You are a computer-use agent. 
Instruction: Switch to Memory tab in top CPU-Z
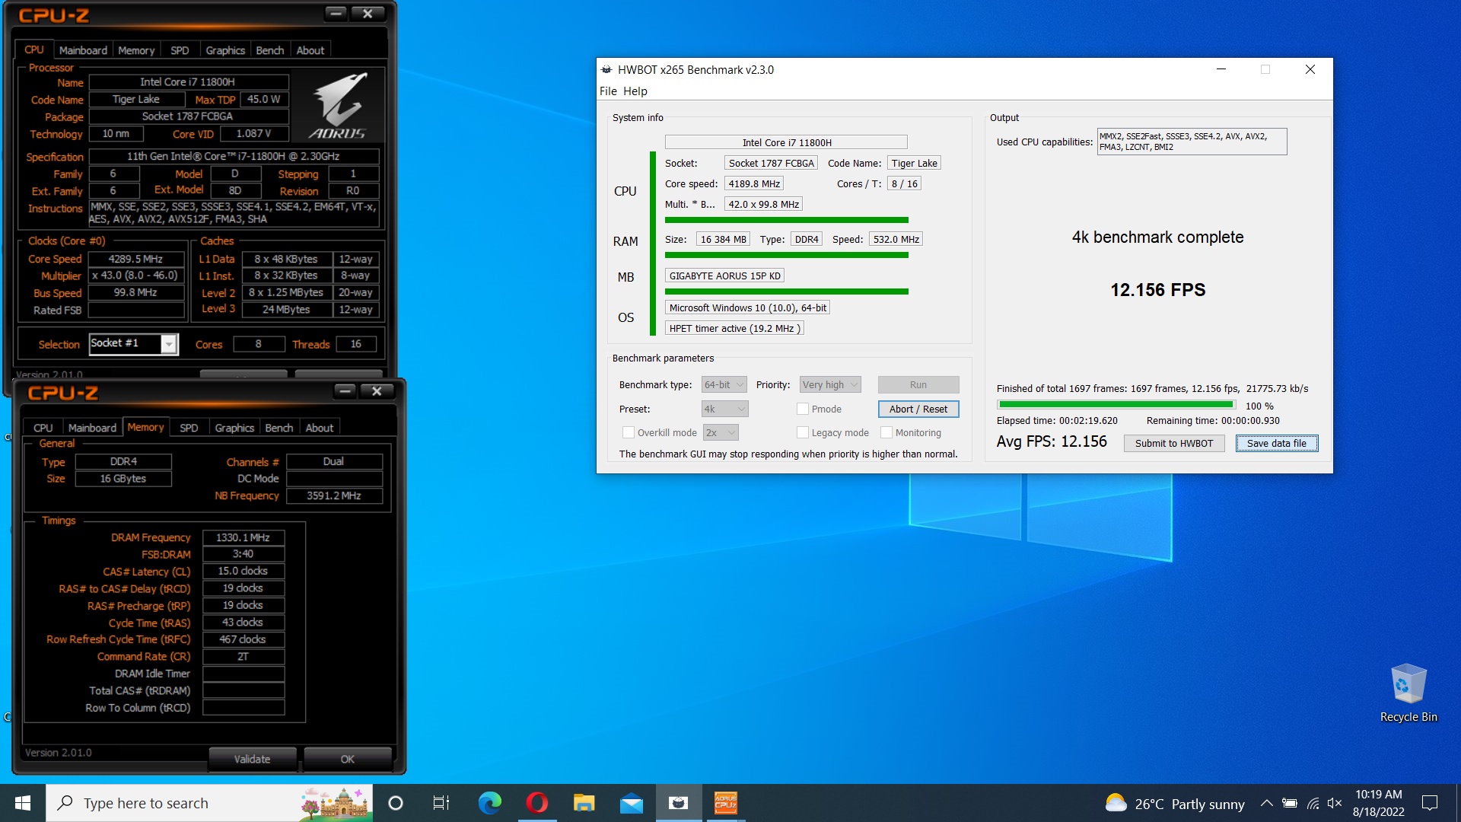click(136, 50)
